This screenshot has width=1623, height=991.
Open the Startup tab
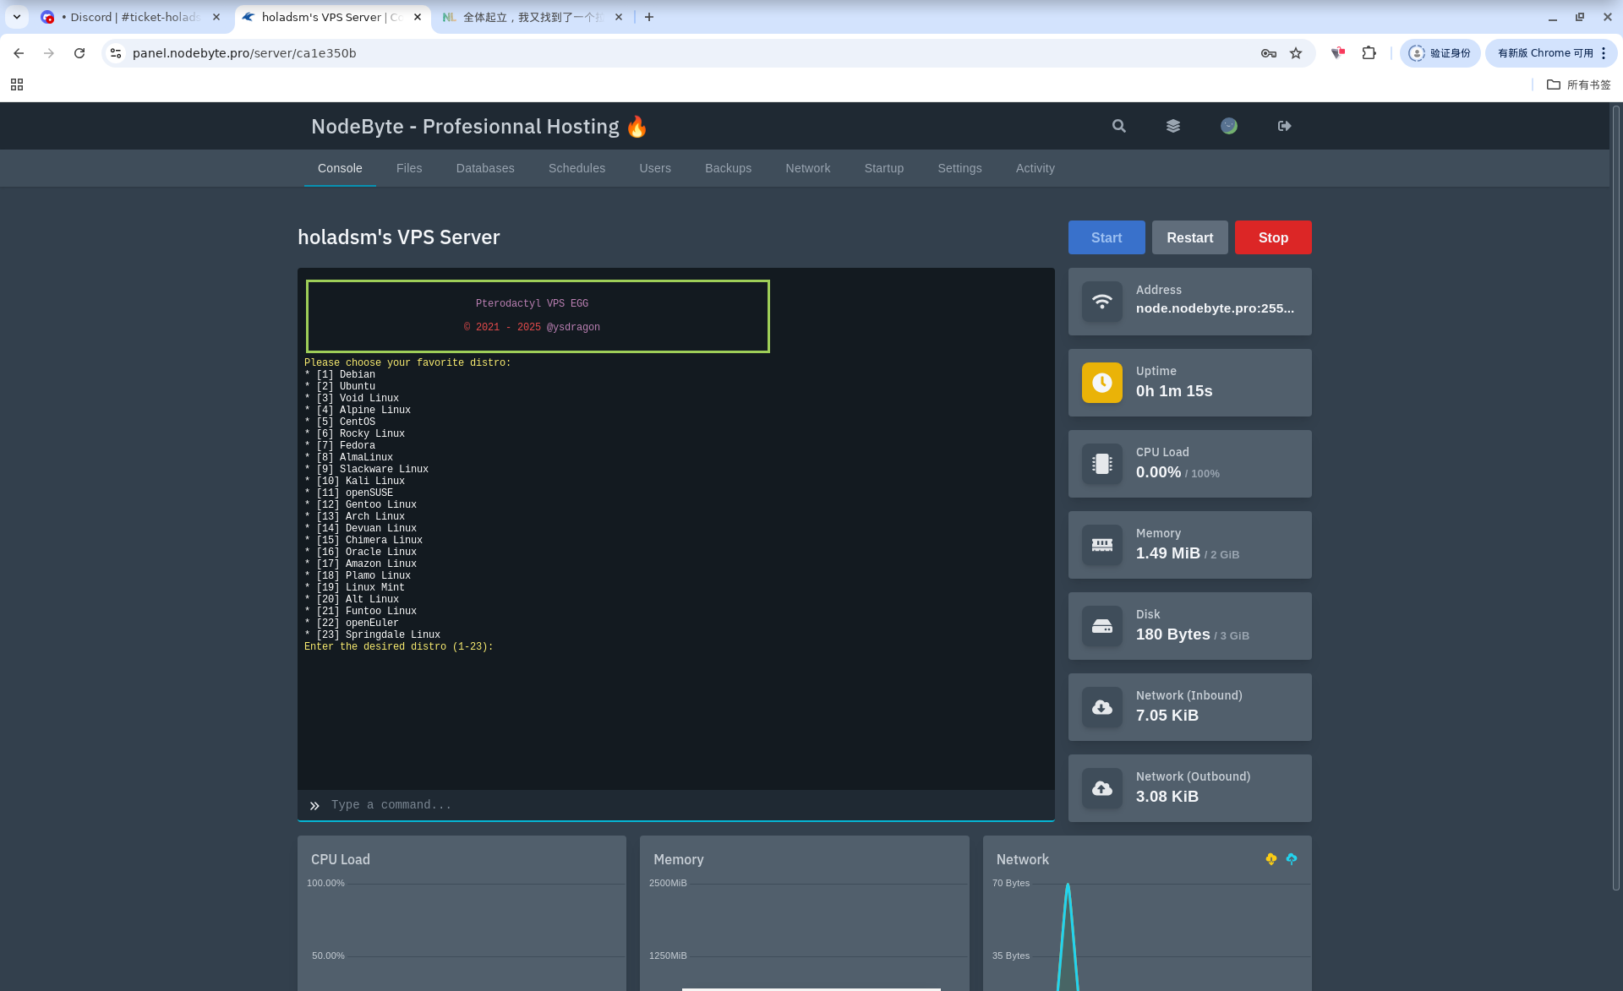pos(884,168)
